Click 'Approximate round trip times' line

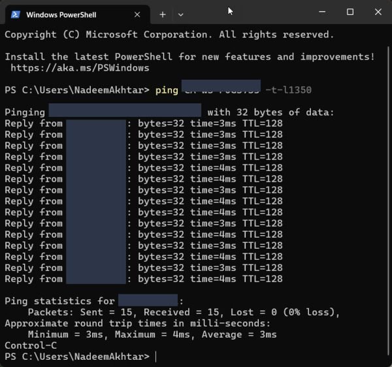137,323
